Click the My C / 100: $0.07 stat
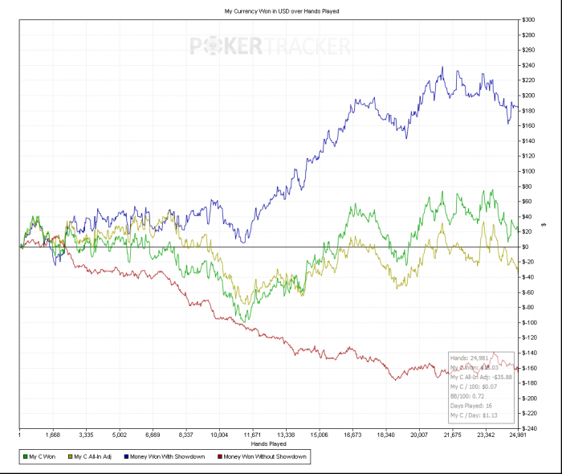 pyautogui.click(x=474, y=386)
